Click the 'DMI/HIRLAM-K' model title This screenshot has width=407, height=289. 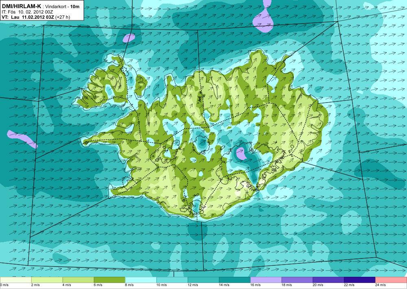(21, 6)
